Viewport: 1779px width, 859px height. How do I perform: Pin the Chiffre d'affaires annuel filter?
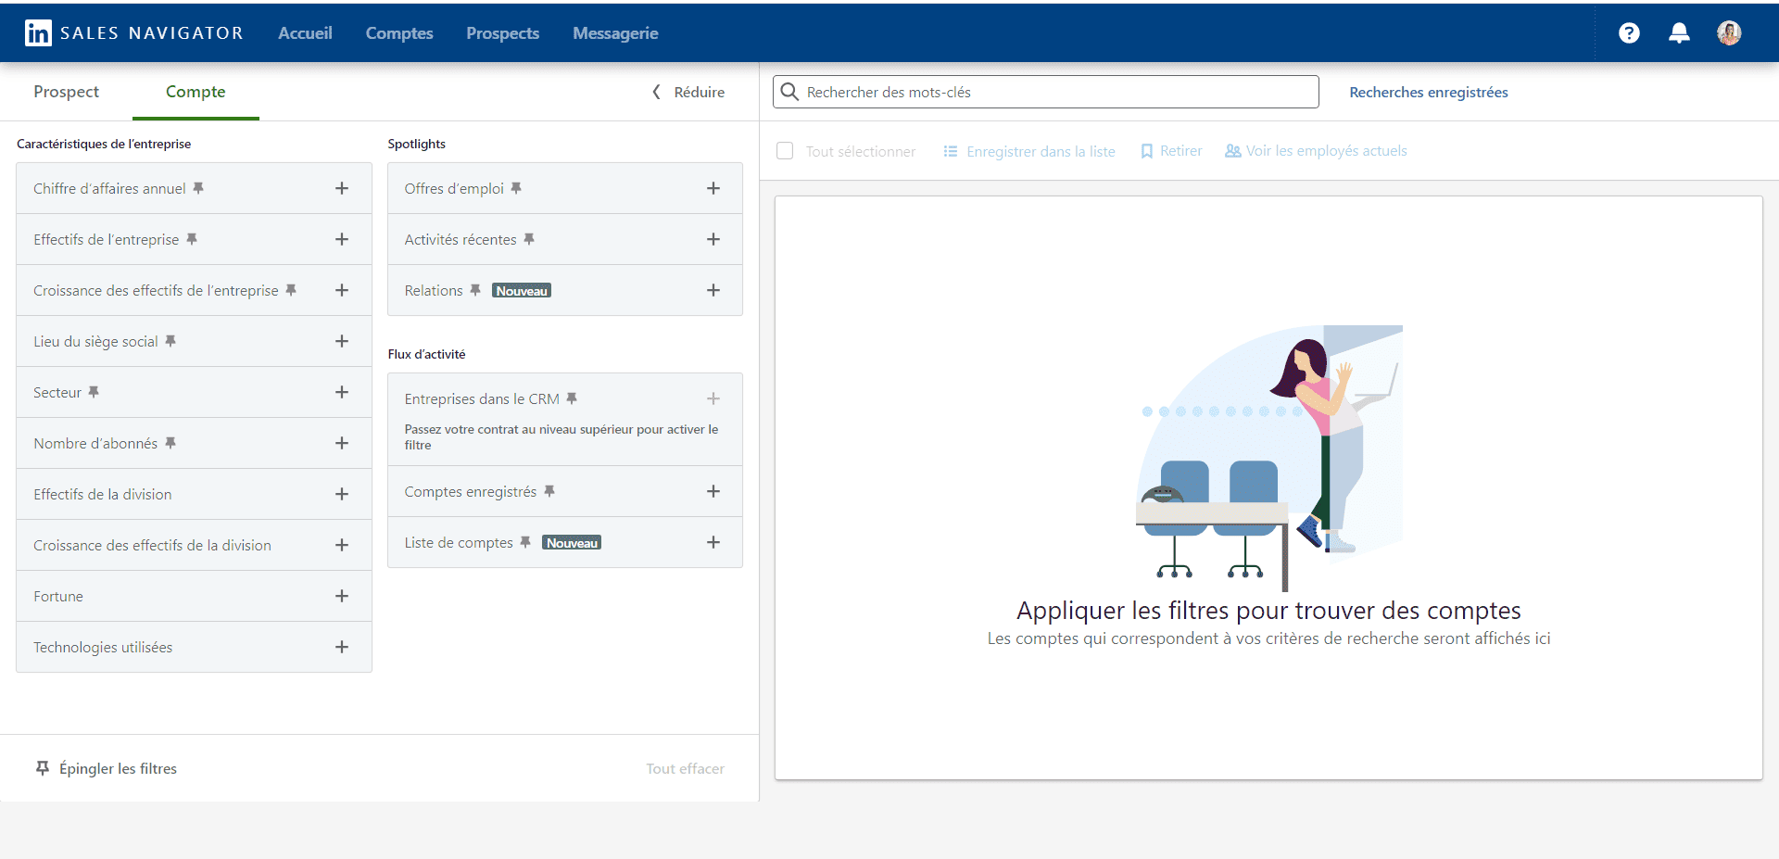pyautogui.click(x=198, y=188)
